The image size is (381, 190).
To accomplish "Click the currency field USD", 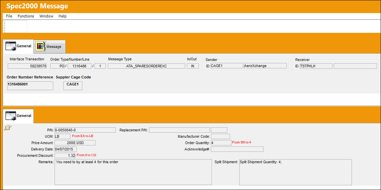I will tap(86, 142).
